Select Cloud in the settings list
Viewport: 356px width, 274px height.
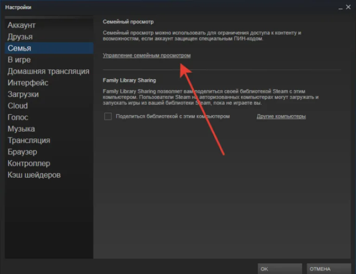tap(18, 106)
